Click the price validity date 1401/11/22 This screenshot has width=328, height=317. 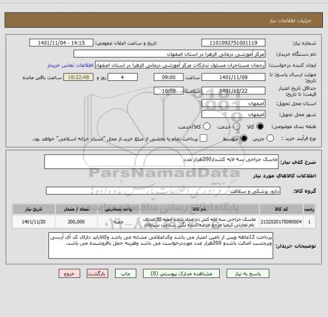click(233, 90)
